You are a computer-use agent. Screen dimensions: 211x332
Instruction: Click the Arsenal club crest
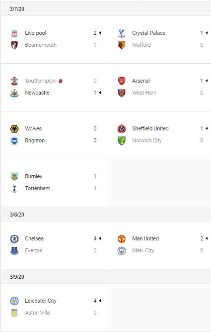point(122,81)
